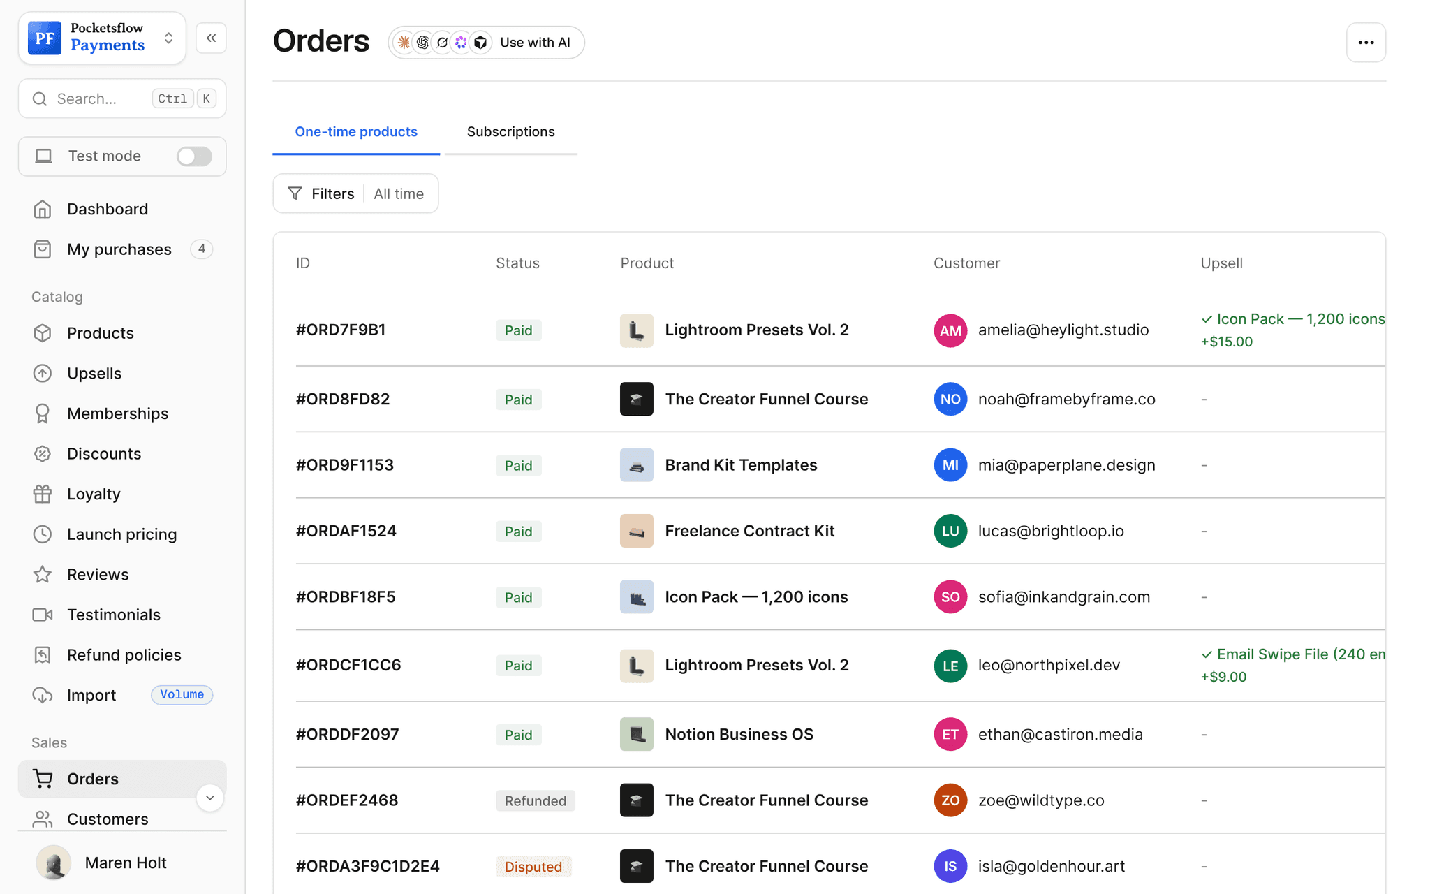Click the Notion Business OS product name
This screenshot has width=1430, height=894.
click(x=739, y=734)
